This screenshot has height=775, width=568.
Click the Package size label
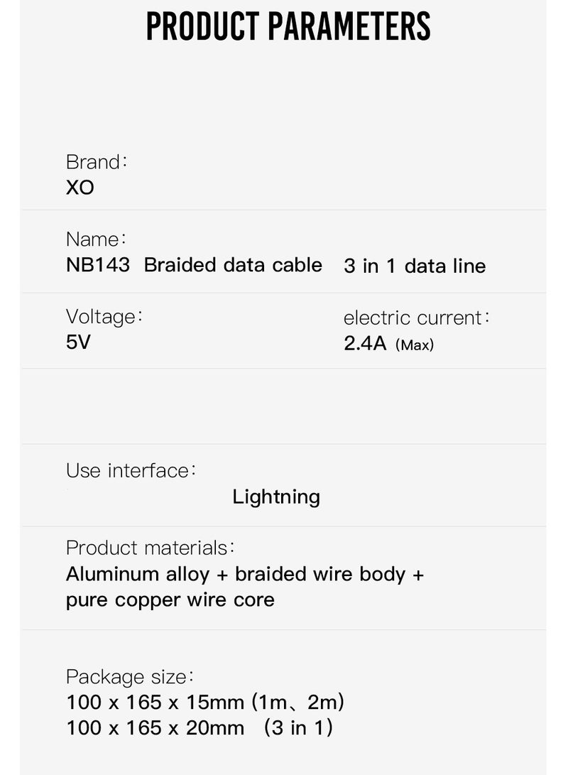[130, 677]
